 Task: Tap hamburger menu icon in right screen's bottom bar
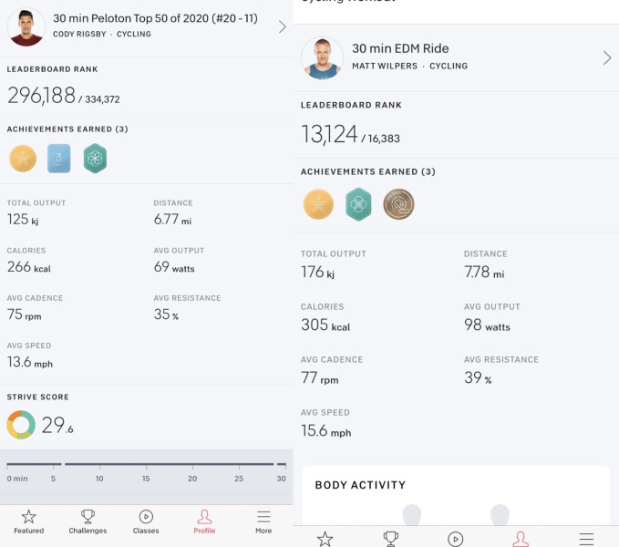click(x=586, y=539)
